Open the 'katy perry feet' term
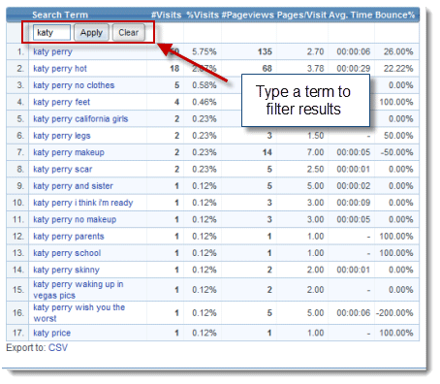The width and height of the screenshot is (440, 384). (61, 102)
